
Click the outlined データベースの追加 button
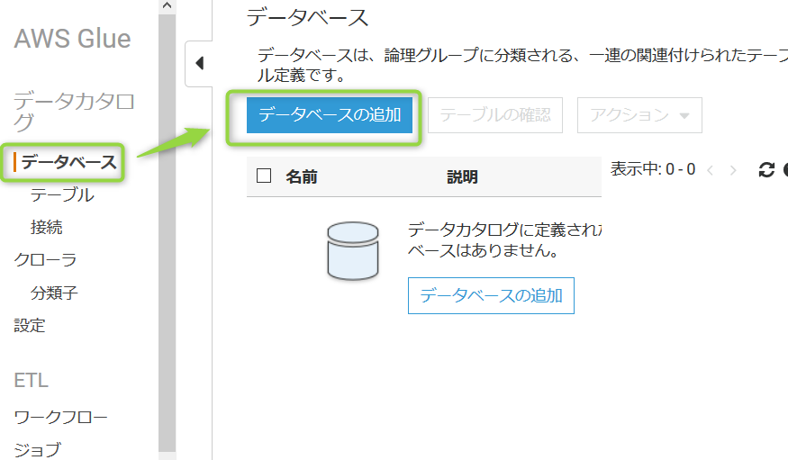point(491,295)
